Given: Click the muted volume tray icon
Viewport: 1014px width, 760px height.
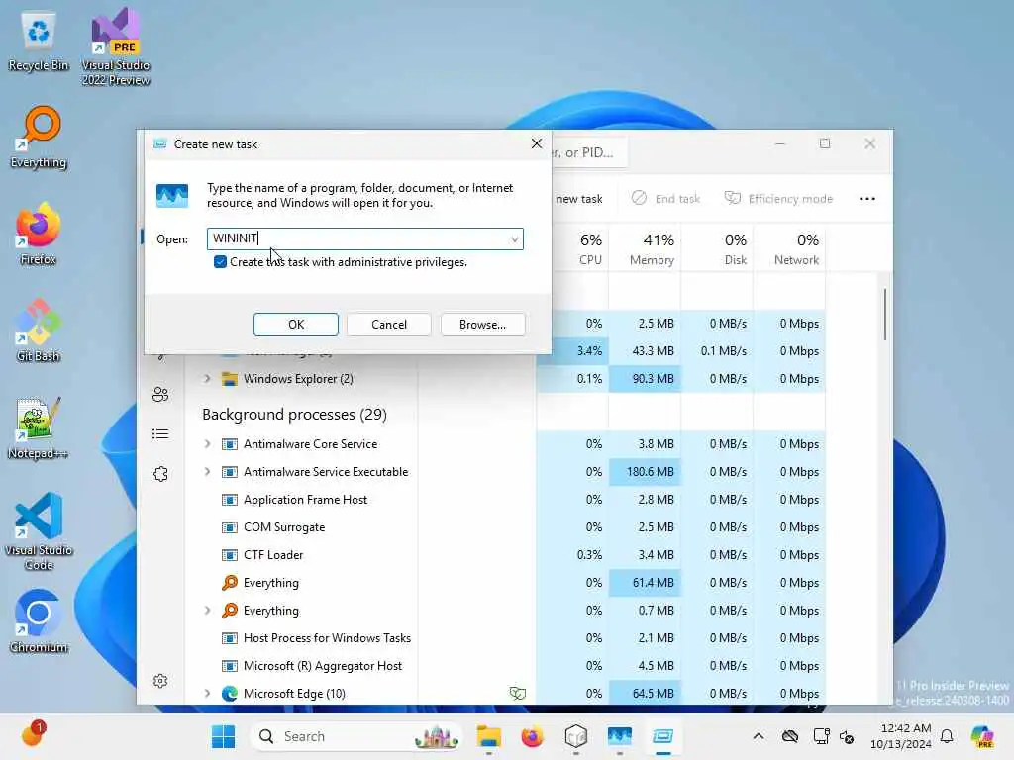Looking at the screenshot, I should click(x=847, y=736).
